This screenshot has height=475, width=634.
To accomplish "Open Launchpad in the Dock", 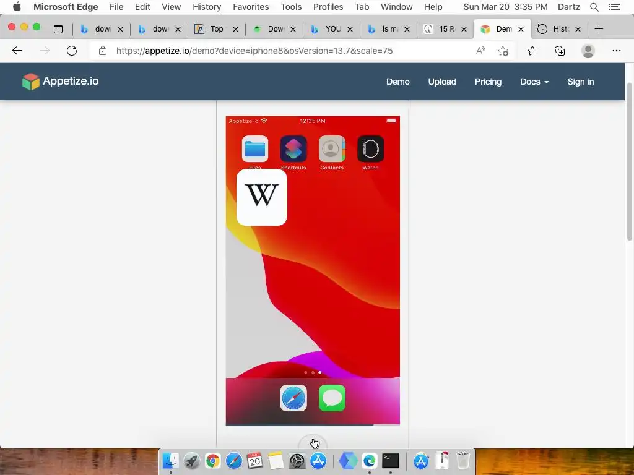I will (192, 460).
